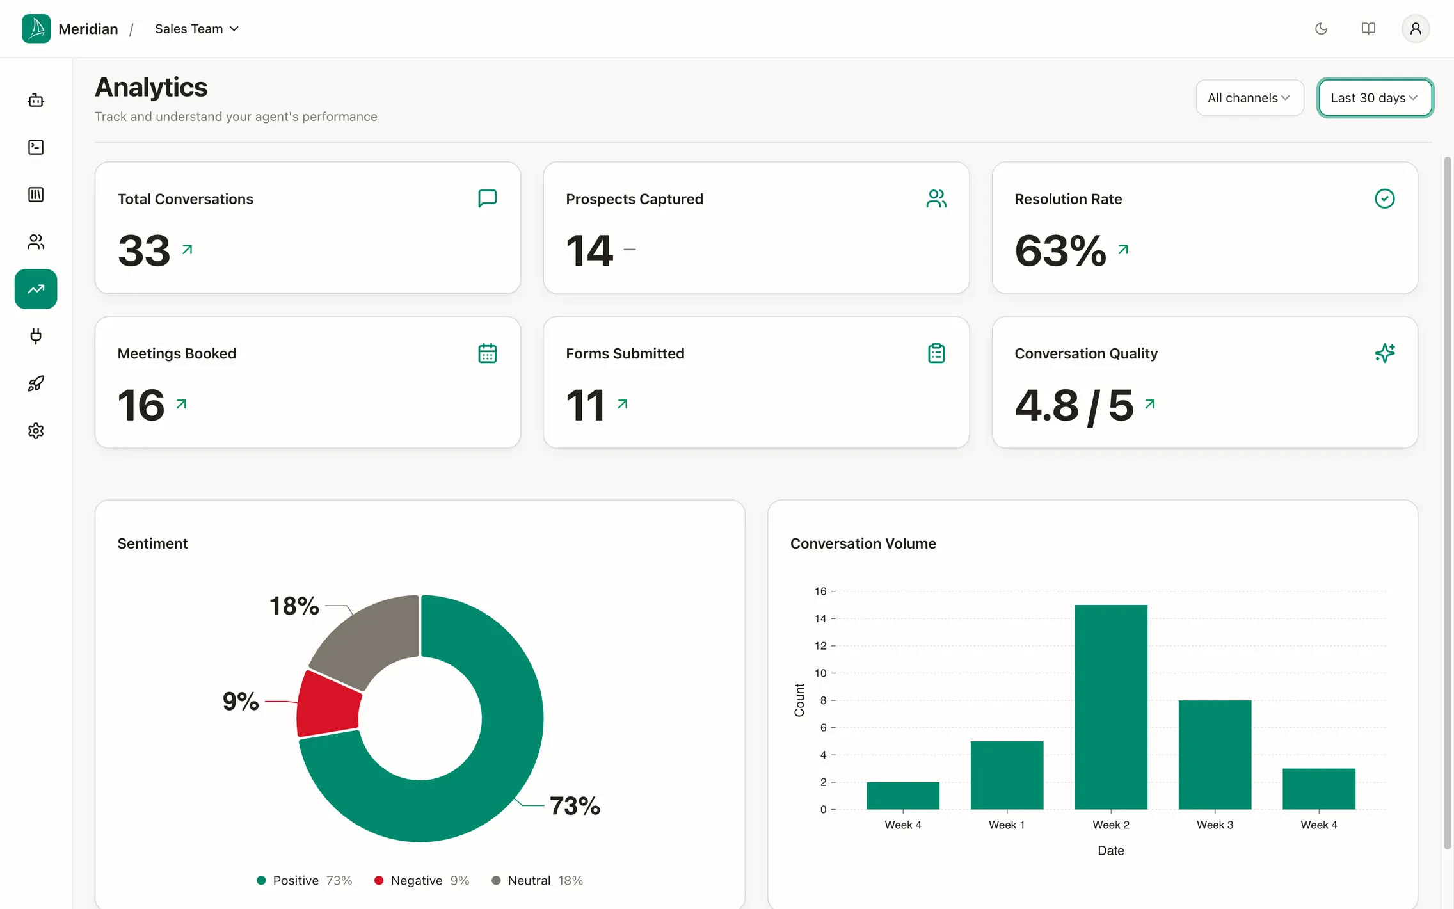The height and width of the screenshot is (909, 1454).
Task: Toggle the Neutral legend entry
Action: coord(538,880)
